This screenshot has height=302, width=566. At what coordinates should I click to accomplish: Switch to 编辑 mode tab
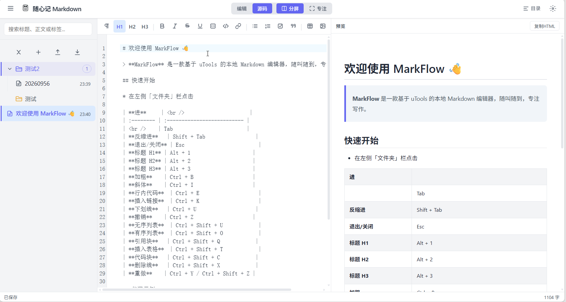point(242,9)
